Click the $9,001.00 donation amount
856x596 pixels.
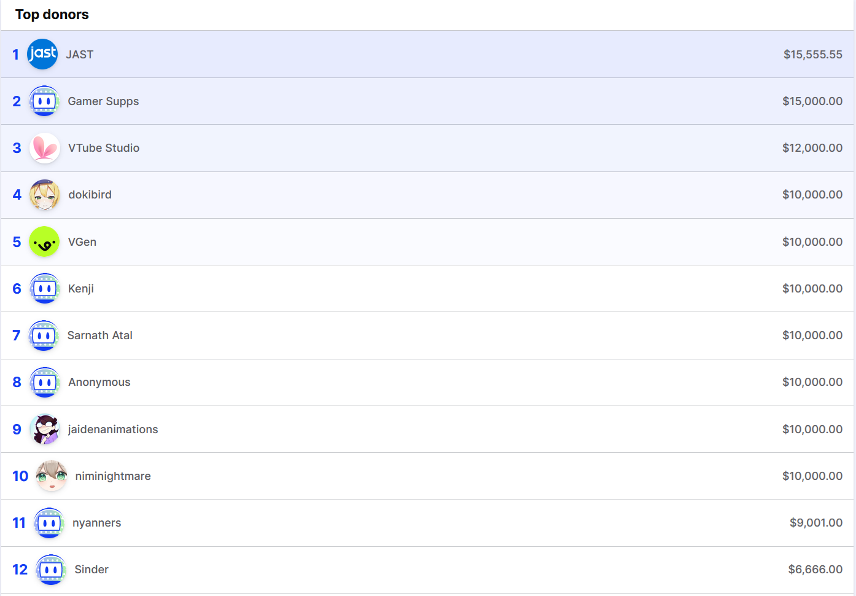pos(816,523)
